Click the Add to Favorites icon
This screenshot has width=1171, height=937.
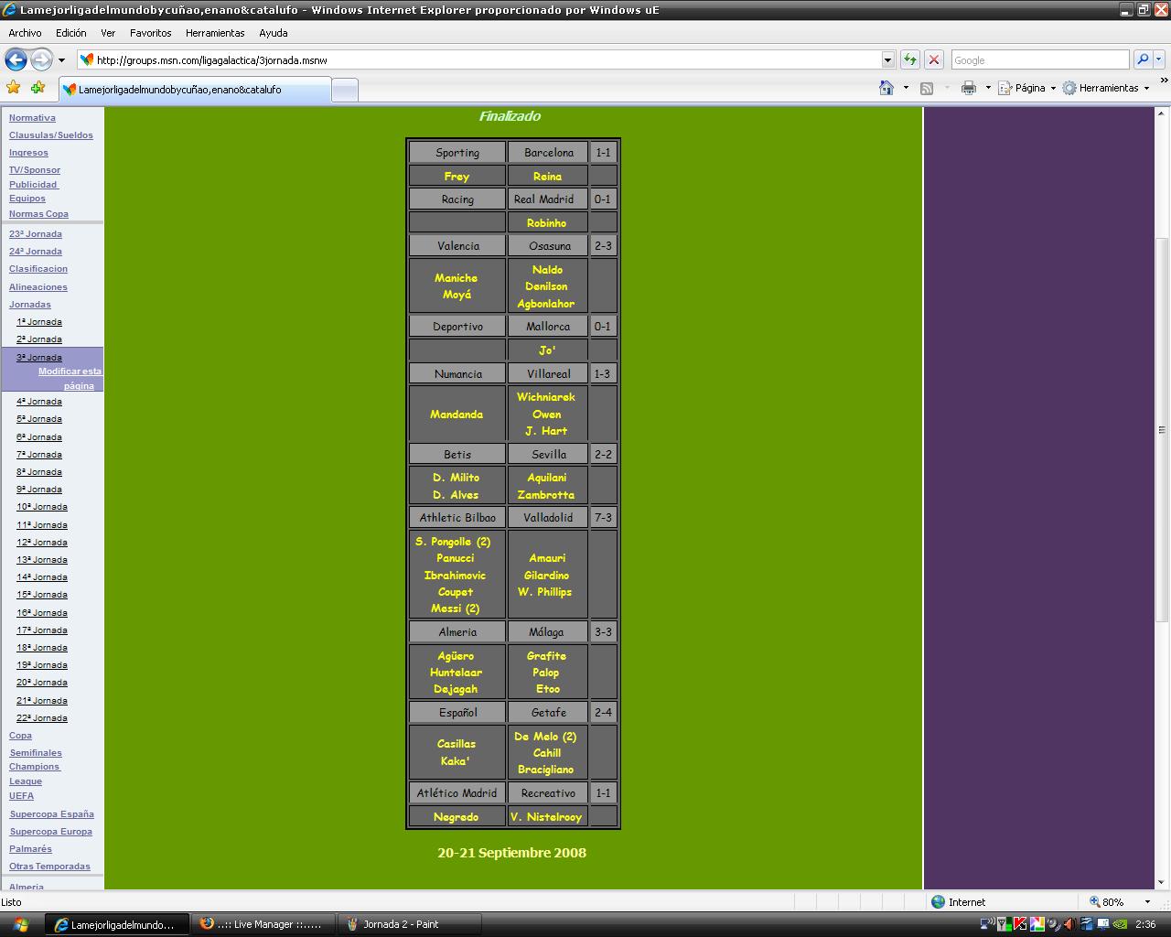click(38, 88)
